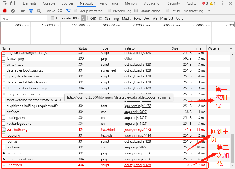Image resolution: width=235 pixels, height=169 pixels.
Task: Toggle the Offline checkbox
Action: [167, 11]
